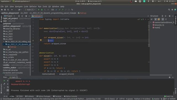Switch to the Terminal tool tab

coord(57,96)
